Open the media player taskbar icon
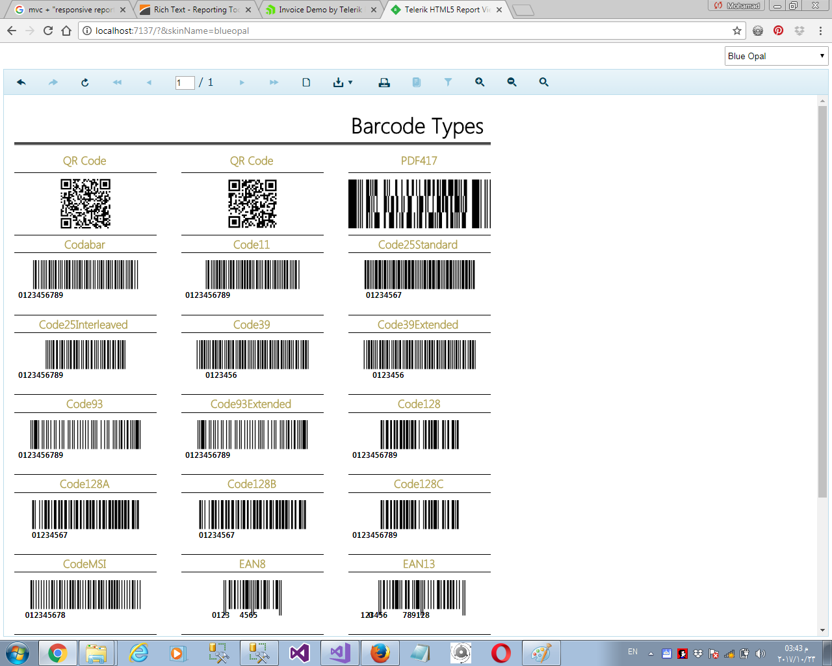This screenshot has height=666, width=832. 179,653
